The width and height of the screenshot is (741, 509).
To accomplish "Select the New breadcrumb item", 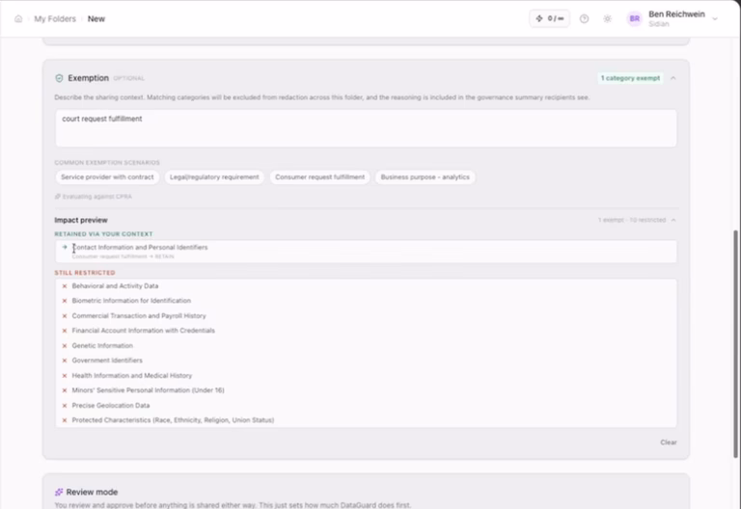I will coord(96,19).
